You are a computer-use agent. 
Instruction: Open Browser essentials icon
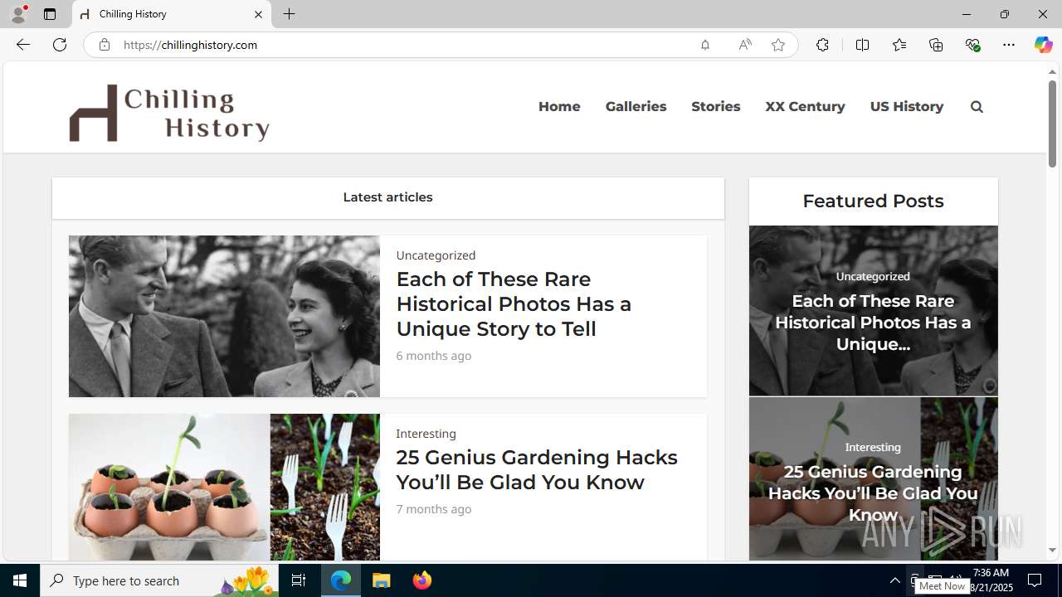pos(972,45)
